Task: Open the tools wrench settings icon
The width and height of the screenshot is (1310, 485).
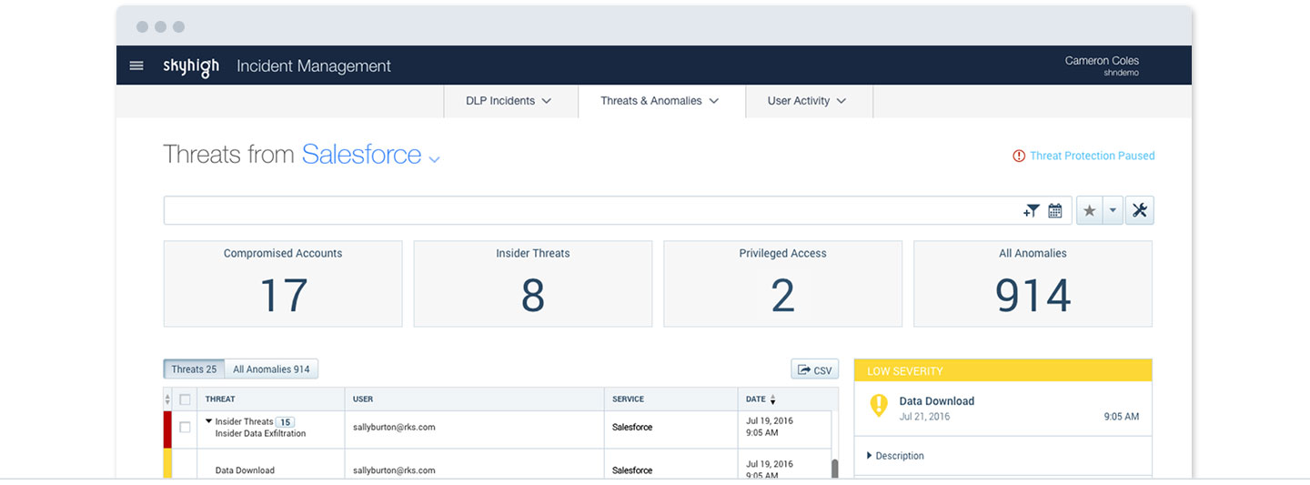Action: click(1140, 211)
